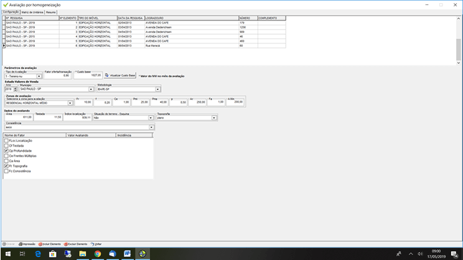This screenshot has height=260, width=463.
Task: Open Microsoft Word from the taskbar
Action: click(x=128, y=254)
